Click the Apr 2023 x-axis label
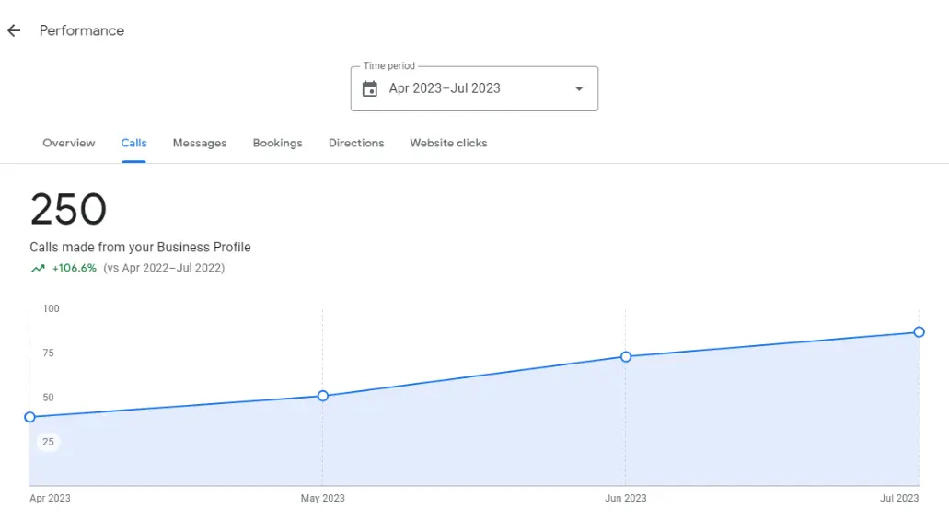 [51, 498]
